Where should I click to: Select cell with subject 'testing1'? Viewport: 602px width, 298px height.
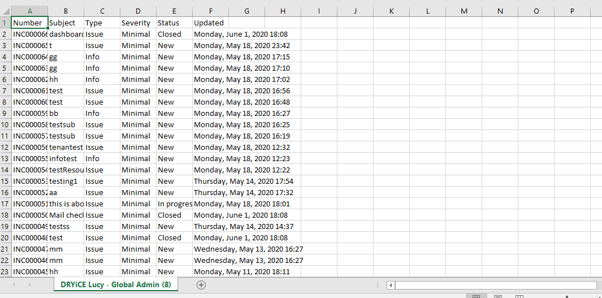(66, 181)
